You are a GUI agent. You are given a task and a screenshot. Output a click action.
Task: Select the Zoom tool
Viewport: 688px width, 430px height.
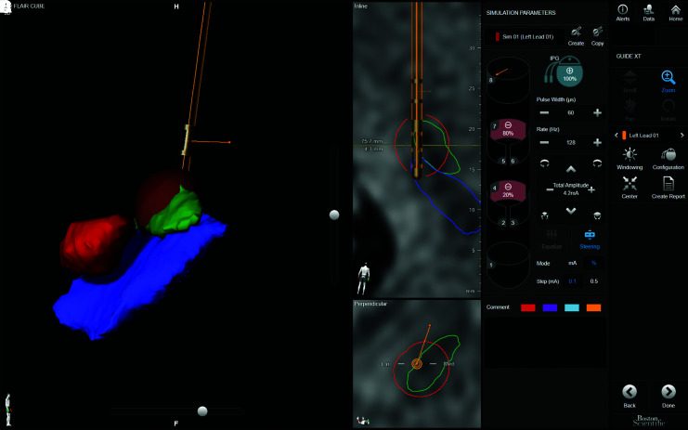(x=668, y=80)
